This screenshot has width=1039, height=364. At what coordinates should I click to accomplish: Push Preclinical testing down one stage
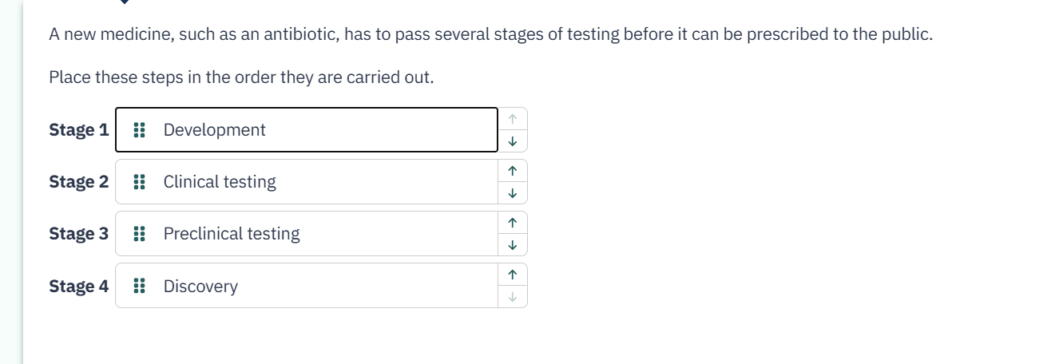513,245
